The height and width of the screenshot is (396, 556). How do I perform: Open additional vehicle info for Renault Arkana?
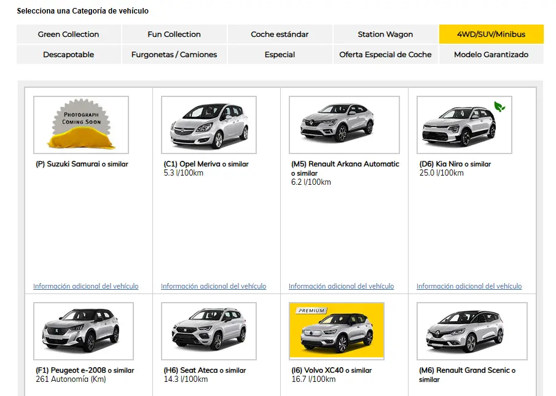(341, 286)
